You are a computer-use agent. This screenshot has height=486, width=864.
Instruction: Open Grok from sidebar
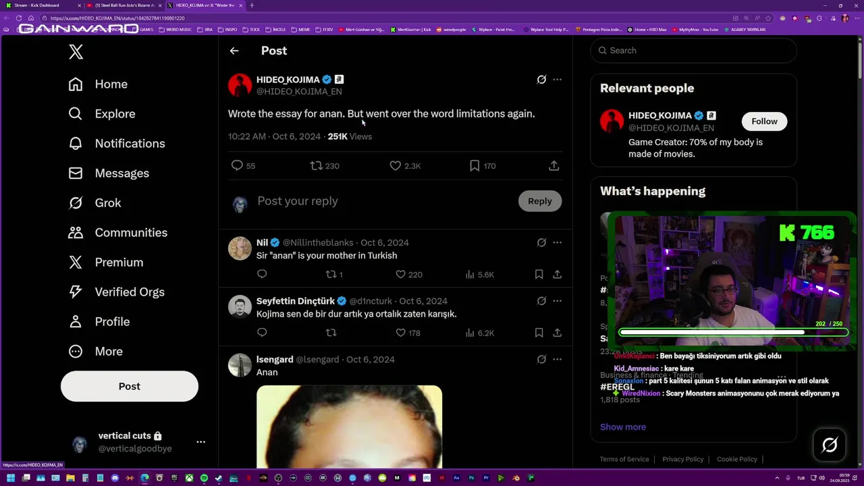[94, 203]
